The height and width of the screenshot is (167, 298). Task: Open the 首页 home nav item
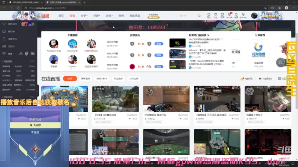[x=61, y=16]
